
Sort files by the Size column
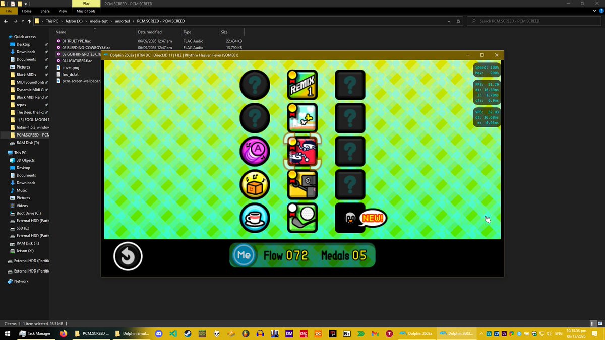coord(231,32)
